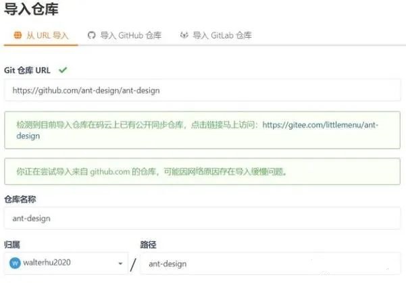Click the orange globe URL icon

tap(18, 35)
